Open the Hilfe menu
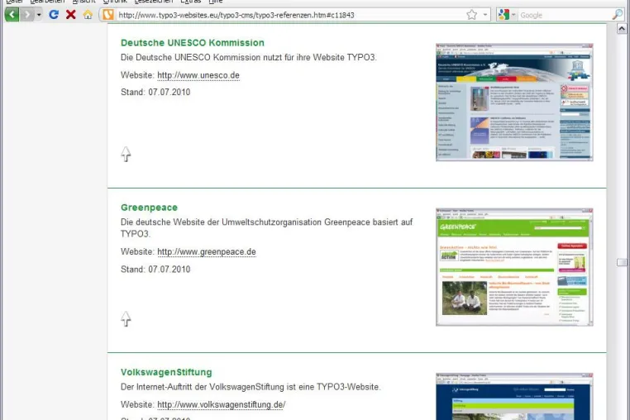The image size is (630, 420). pyautogui.click(x=215, y=2)
